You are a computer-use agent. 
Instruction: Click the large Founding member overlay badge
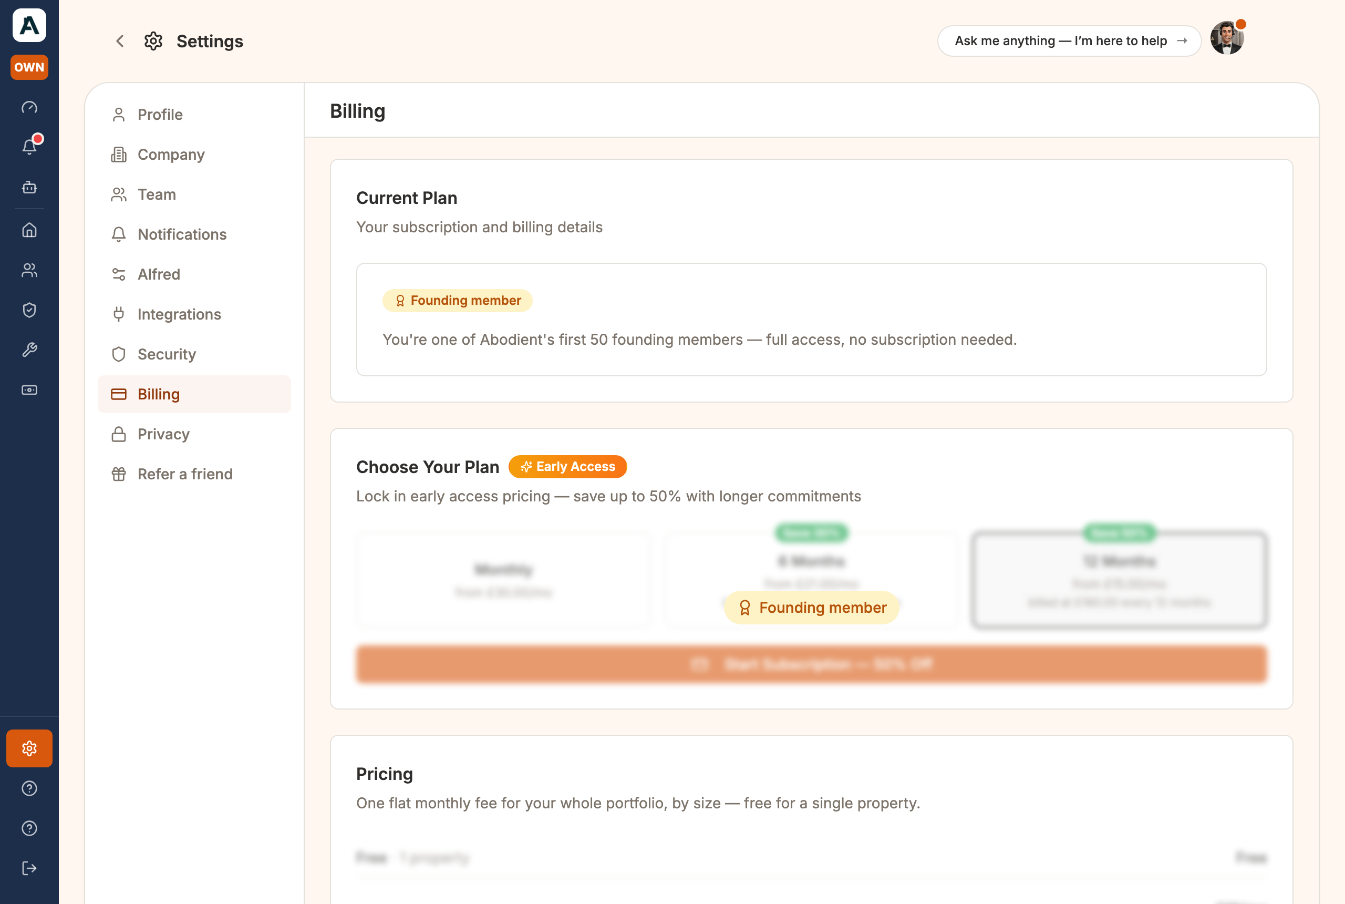[x=811, y=608]
